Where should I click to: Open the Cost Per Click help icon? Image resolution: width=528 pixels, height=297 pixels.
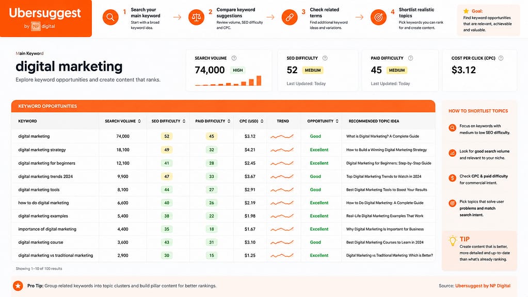(501, 58)
